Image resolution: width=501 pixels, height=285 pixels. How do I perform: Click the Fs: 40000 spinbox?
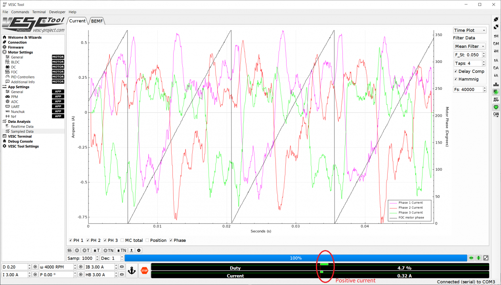(470, 89)
